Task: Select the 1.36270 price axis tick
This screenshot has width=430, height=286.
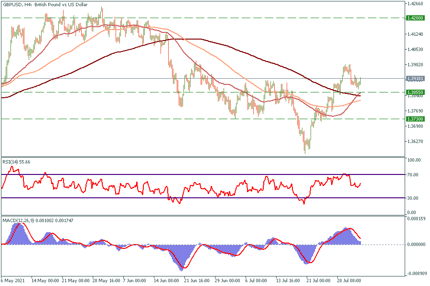Action: tap(415, 142)
